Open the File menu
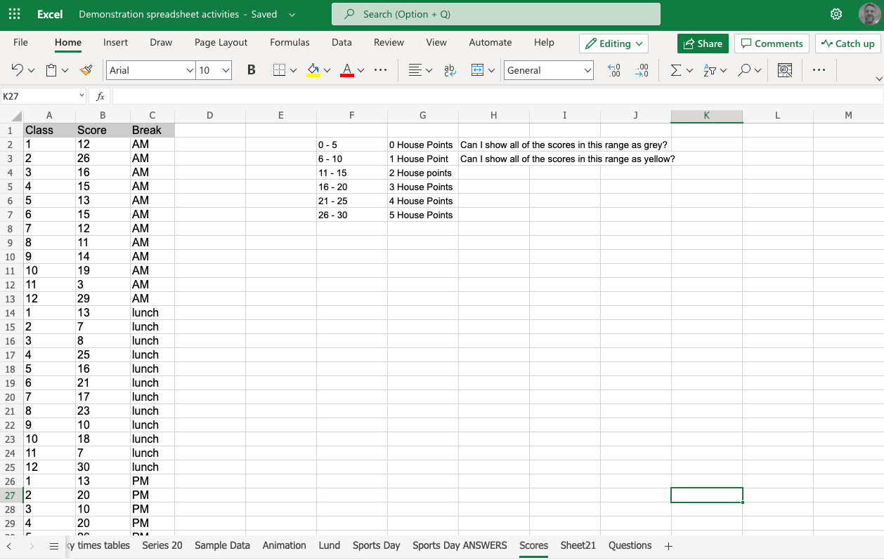The height and width of the screenshot is (560, 884). pos(20,42)
